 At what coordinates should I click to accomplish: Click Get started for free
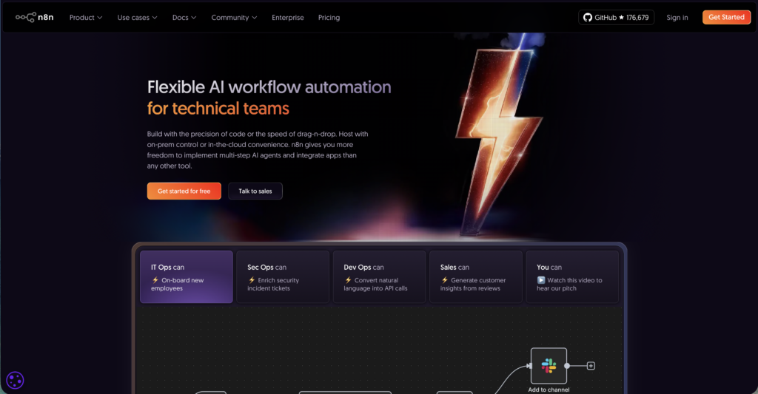point(184,191)
